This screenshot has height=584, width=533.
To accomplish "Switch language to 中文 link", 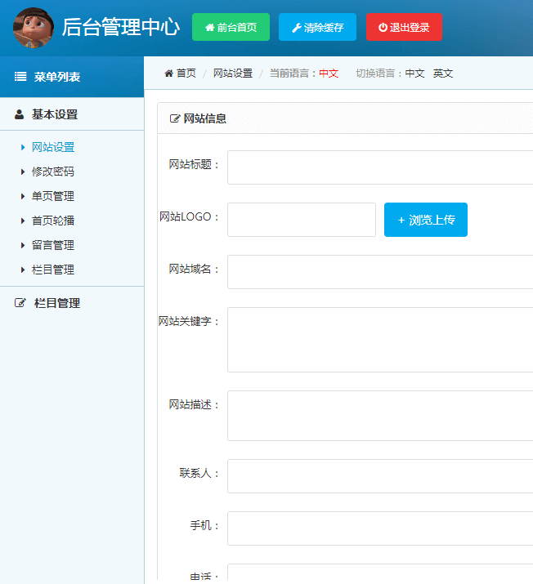I will (x=415, y=74).
